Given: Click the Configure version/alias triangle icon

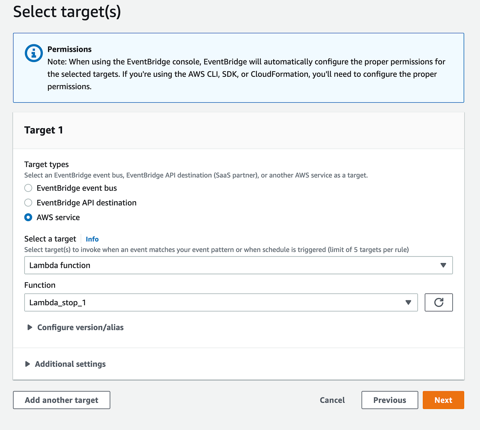Looking at the screenshot, I should (30, 327).
